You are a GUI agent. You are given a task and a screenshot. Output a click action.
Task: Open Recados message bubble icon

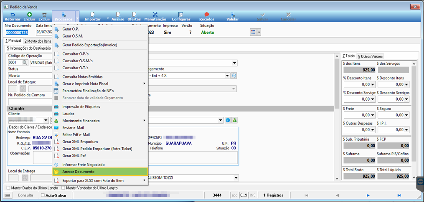pyautogui.click(x=207, y=15)
